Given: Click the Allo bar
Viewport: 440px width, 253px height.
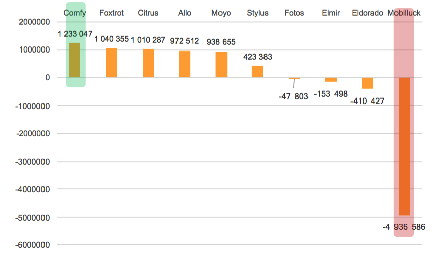Looking at the screenshot, I should [185, 64].
